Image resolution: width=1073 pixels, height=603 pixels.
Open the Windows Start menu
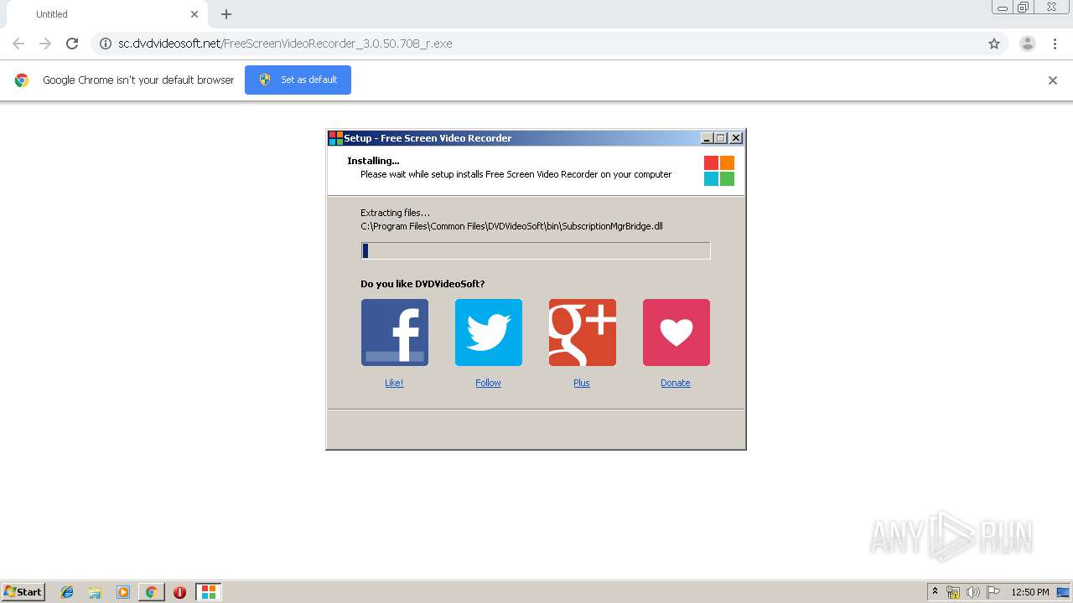coord(23,592)
